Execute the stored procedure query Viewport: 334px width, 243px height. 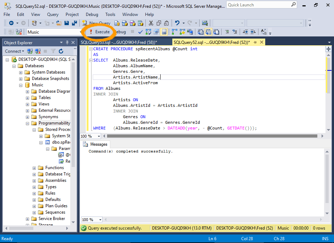(100, 31)
